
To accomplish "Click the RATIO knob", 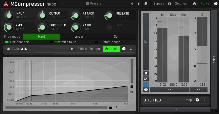I will click(76, 27).
